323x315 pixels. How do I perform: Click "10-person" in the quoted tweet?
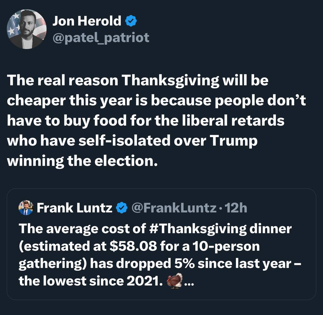click(226, 246)
